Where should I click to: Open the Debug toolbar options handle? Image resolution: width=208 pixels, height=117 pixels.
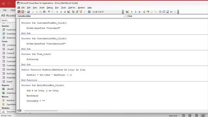click(x=178, y=12)
